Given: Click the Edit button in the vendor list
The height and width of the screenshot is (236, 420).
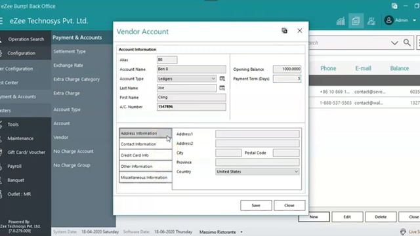Looking at the screenshot, I should point(347,217).
